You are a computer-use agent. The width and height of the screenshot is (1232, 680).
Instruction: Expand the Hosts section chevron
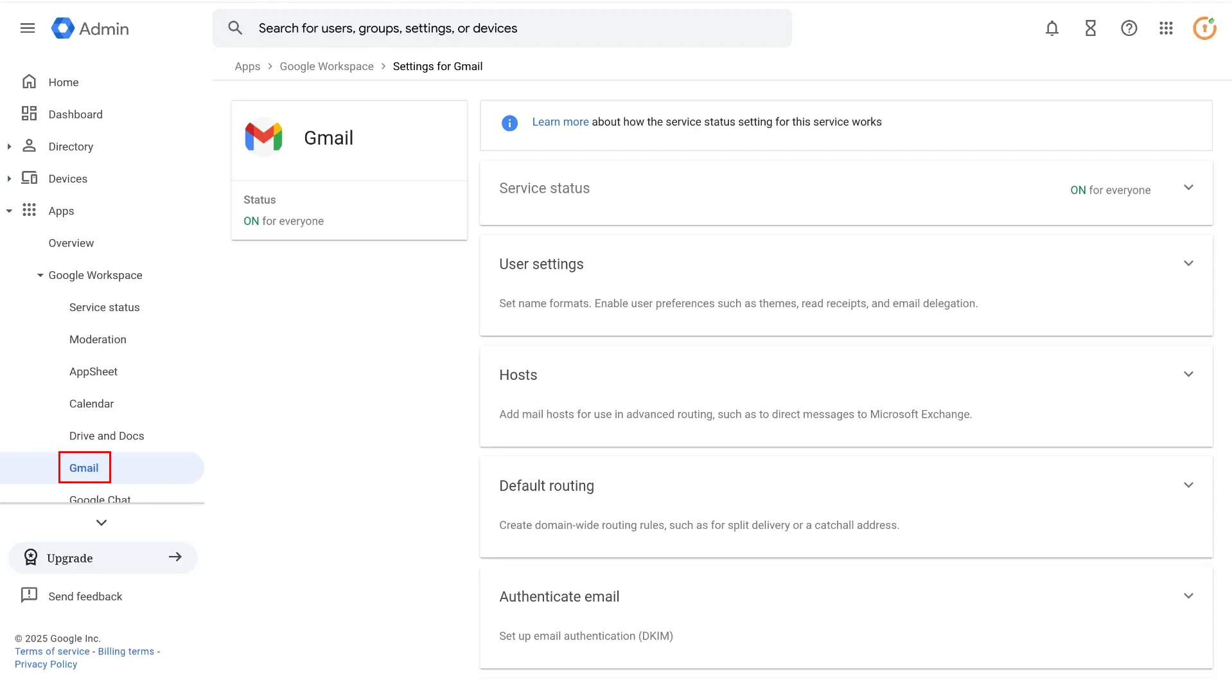(x=1188, y=374)
